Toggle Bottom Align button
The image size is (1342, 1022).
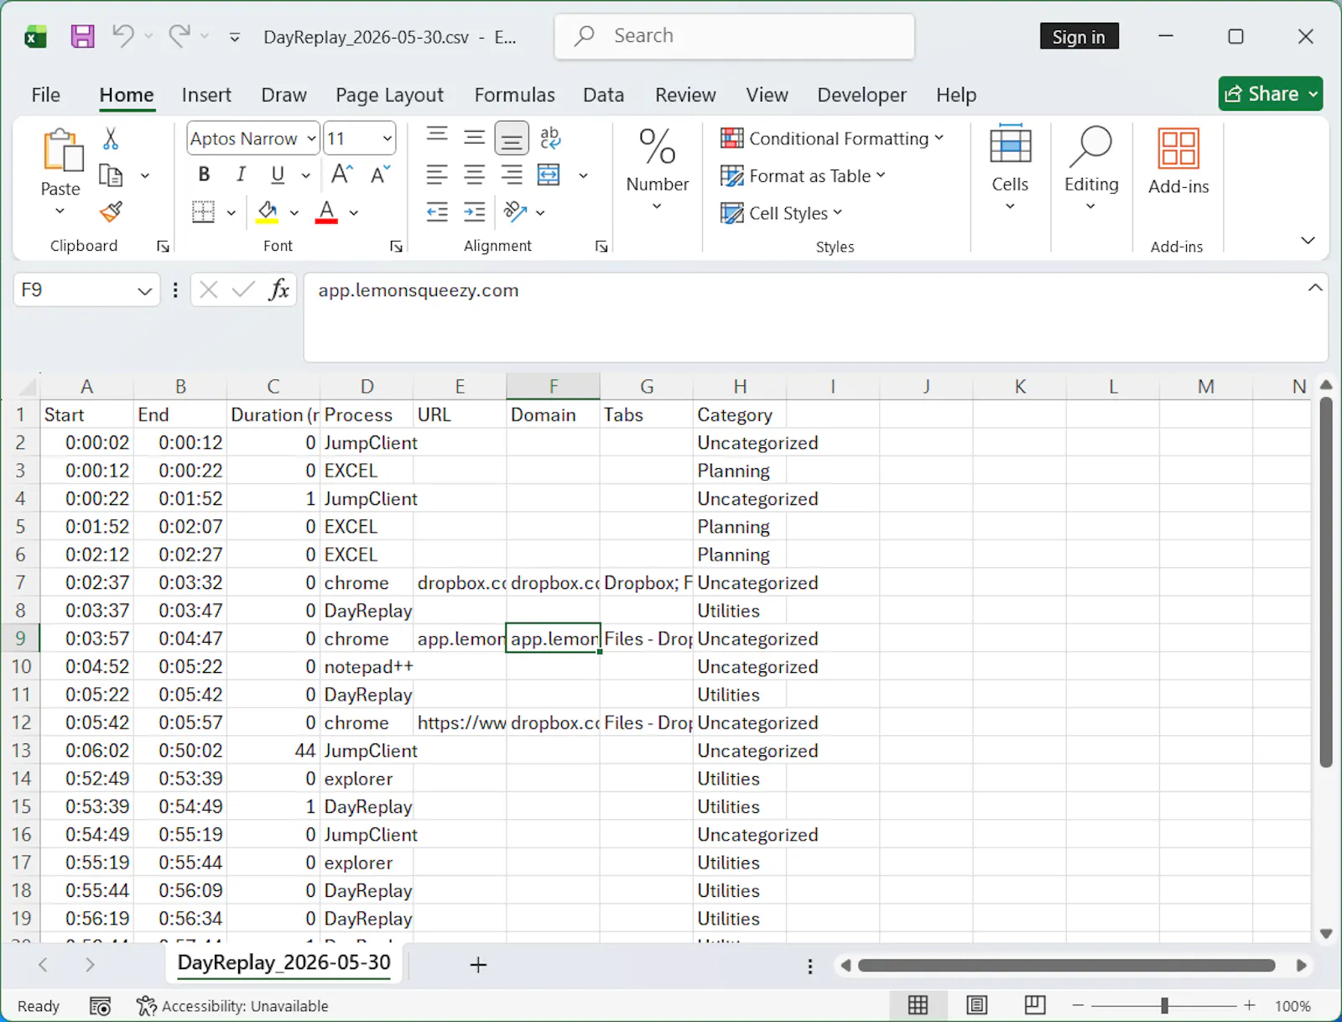coord(512,138)
